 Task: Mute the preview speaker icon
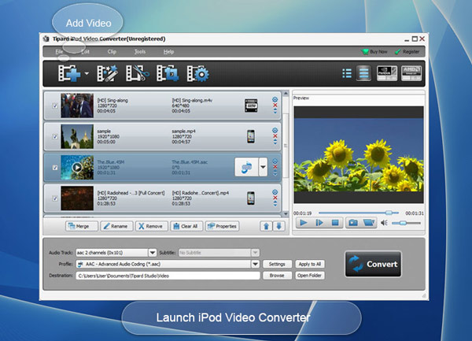point(384,223)
